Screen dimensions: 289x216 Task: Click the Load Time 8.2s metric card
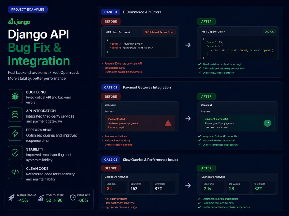[x=116, y=187]
